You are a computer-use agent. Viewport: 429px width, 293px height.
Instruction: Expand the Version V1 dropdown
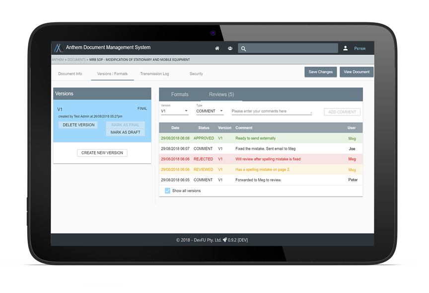pyautogui.click(x=174, y=111)
